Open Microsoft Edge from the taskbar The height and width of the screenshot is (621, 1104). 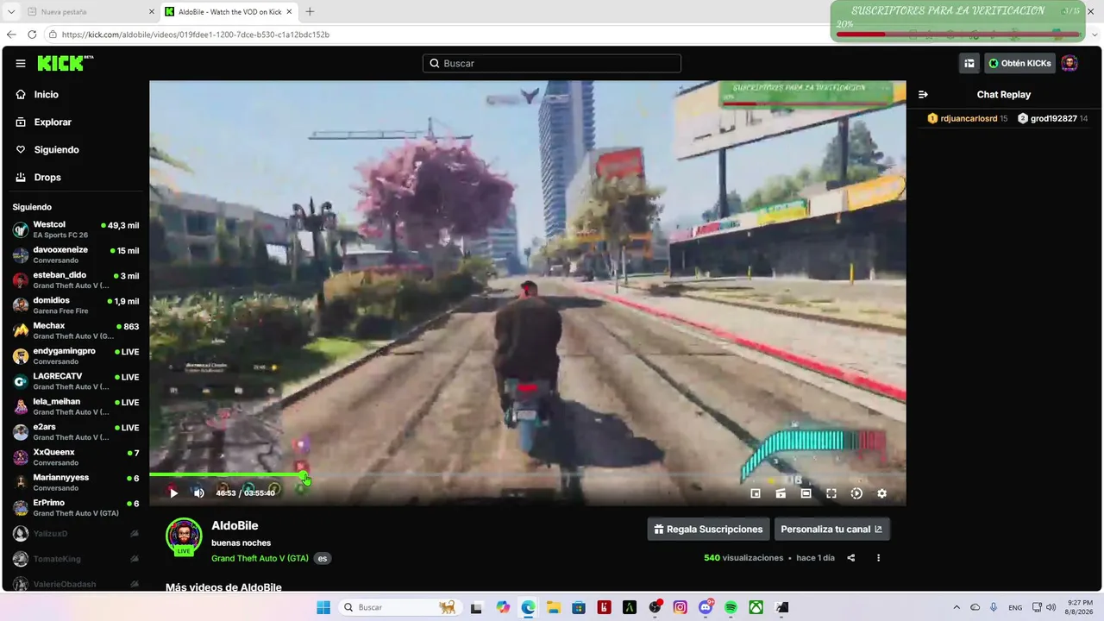(x=528, y=607)
